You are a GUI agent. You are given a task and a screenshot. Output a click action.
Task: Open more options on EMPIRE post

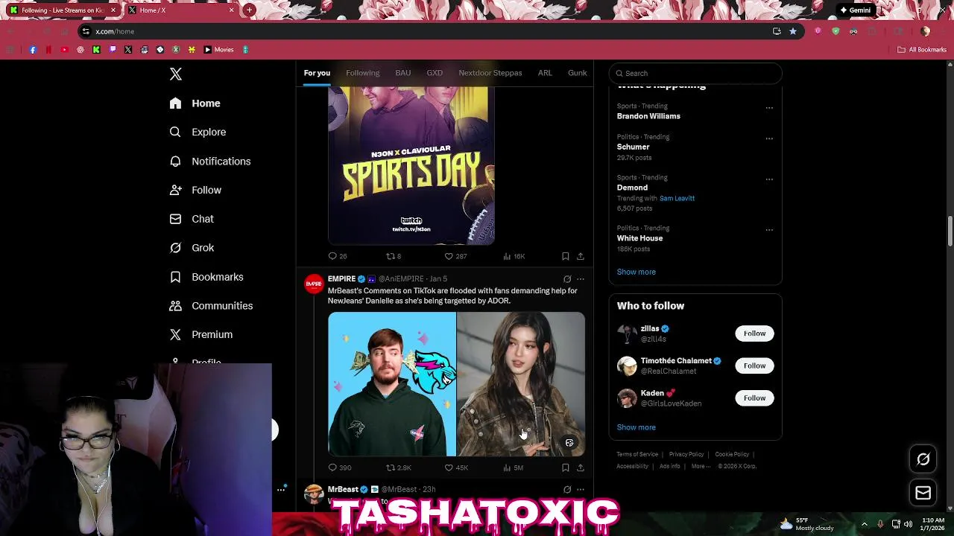click(581, 279)
